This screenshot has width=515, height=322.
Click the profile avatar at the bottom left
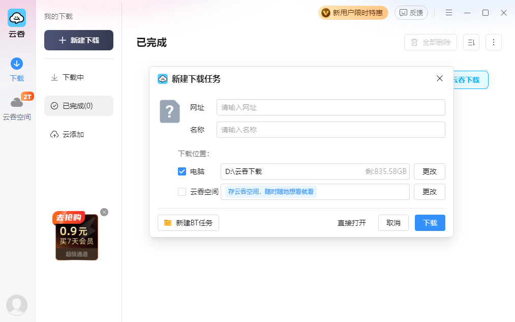(17, 305)
